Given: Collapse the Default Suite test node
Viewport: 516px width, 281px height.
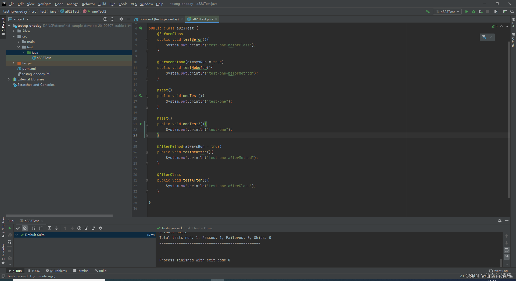Looking at the screenshot, I should click(17, 235).
